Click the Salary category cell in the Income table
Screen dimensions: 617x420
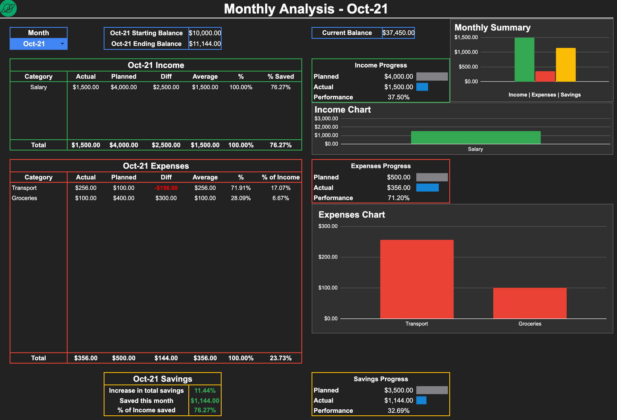click(38, 87)
